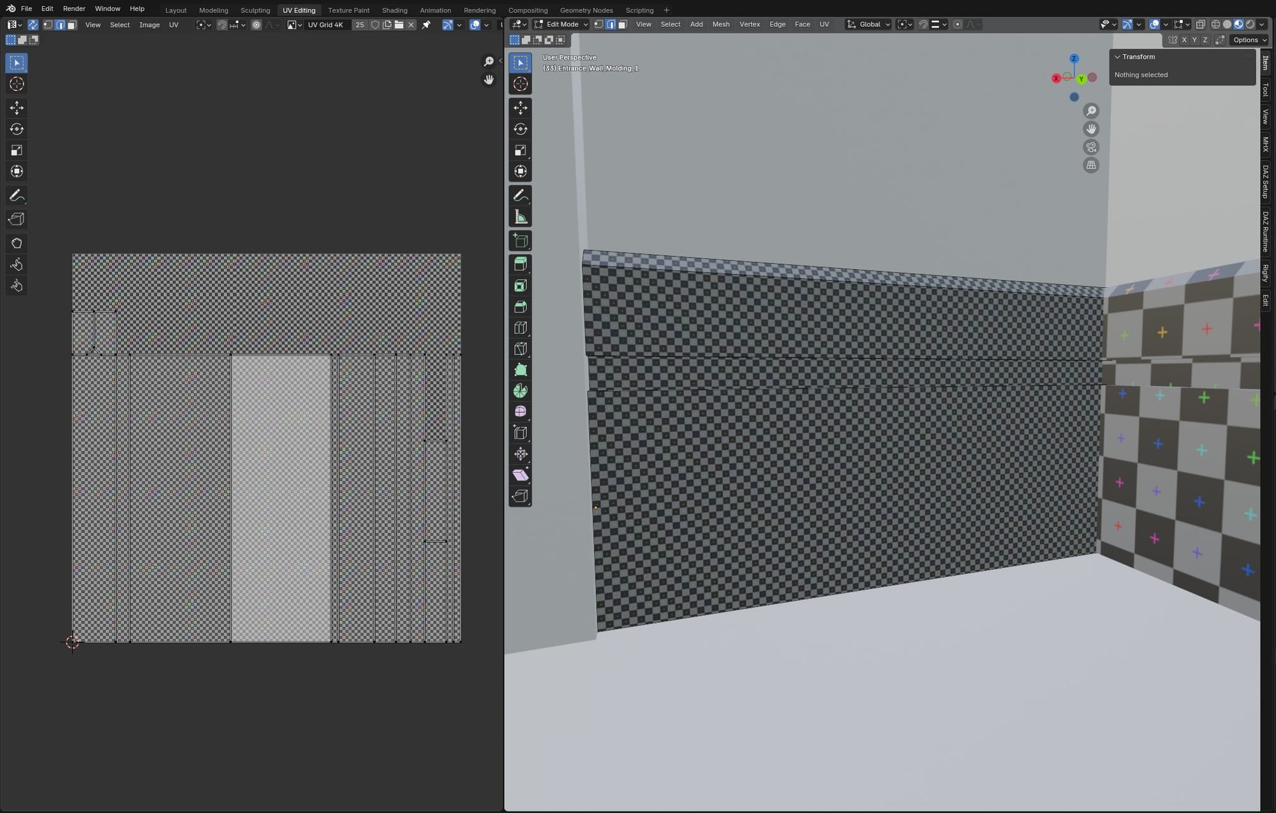Screen dimensions: 1276x813
Task: Toggle X-ray view in 3D viewport
Action: (x=1200, y=24)
